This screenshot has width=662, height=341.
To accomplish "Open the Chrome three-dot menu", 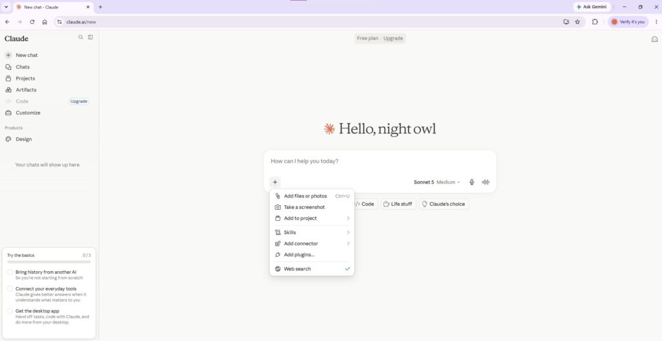I will coord(656,22).
